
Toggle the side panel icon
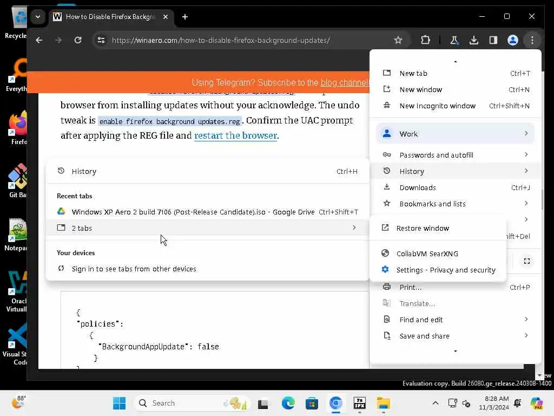pos(493,40)
